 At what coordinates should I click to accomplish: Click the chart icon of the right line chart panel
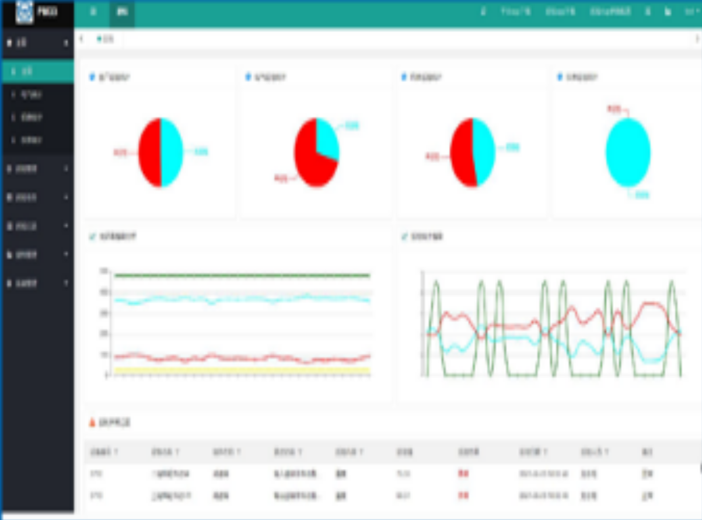click(404, 236)
